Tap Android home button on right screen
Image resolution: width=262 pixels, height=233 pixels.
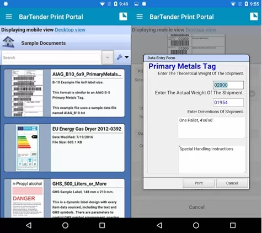tap(196, 225)
